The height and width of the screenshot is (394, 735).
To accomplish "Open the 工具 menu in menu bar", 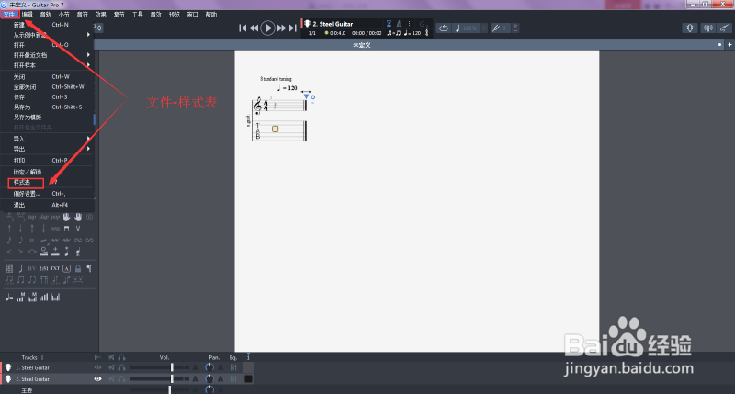I will tap(137, 15).
